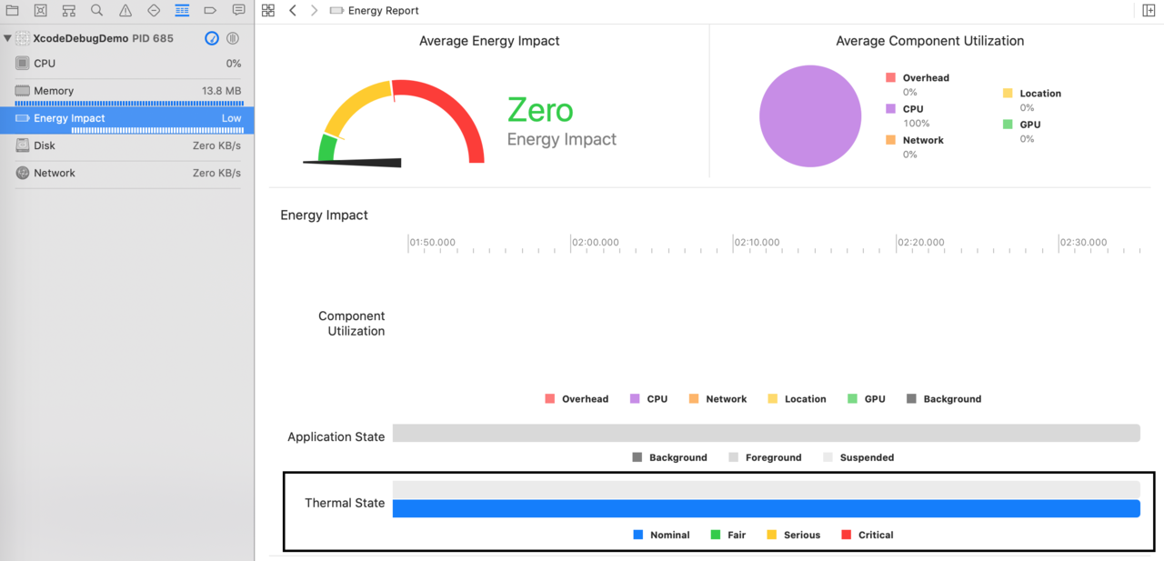1164x561 pixels.
Task: Click the energy impact gauge dial
Action: point(393,123)
